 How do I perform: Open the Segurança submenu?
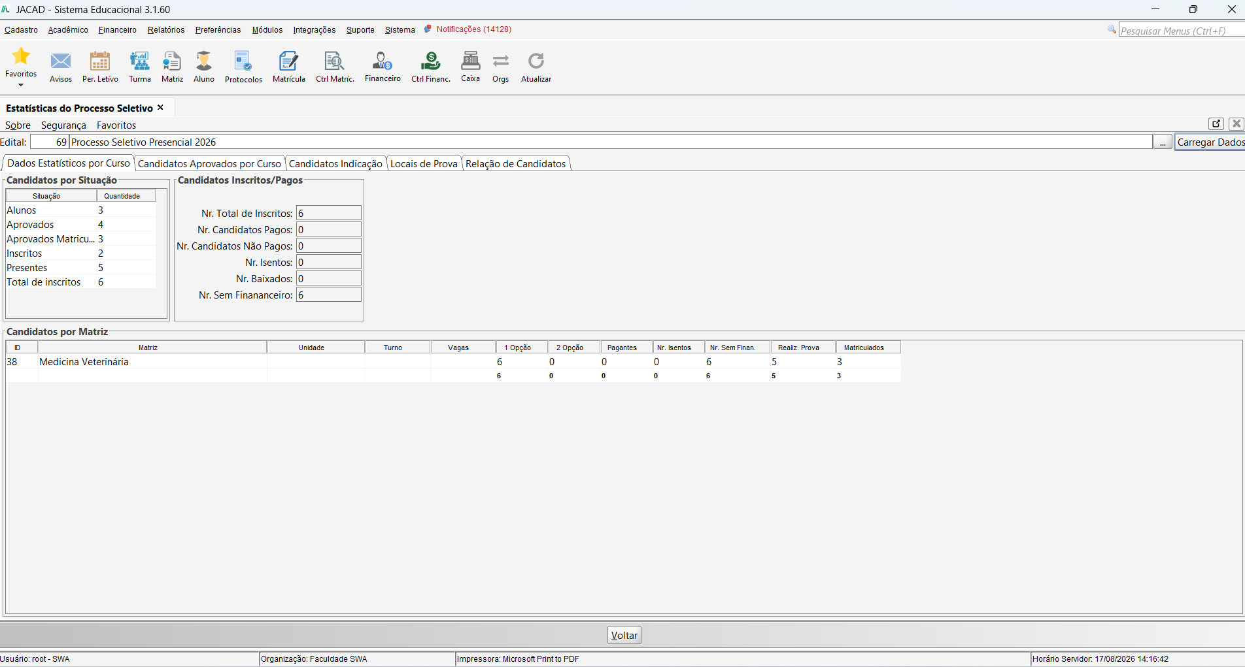point(63,125)
